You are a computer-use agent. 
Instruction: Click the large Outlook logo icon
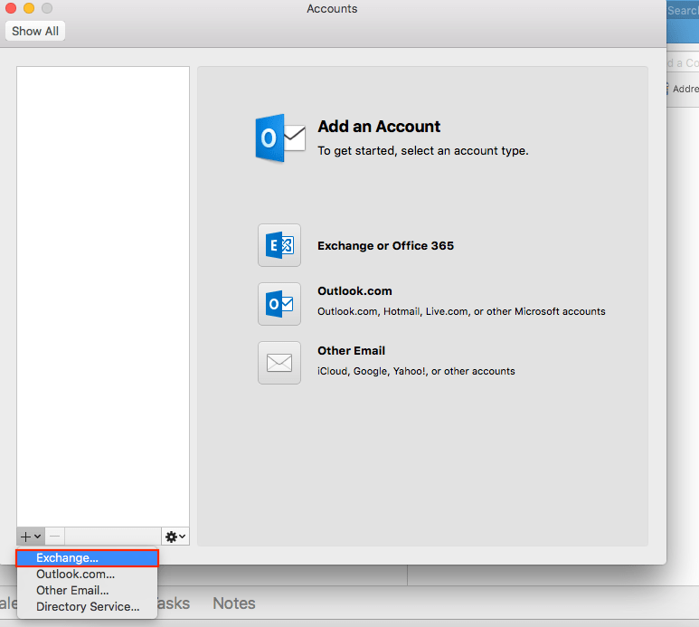click(x=280, y=138)
